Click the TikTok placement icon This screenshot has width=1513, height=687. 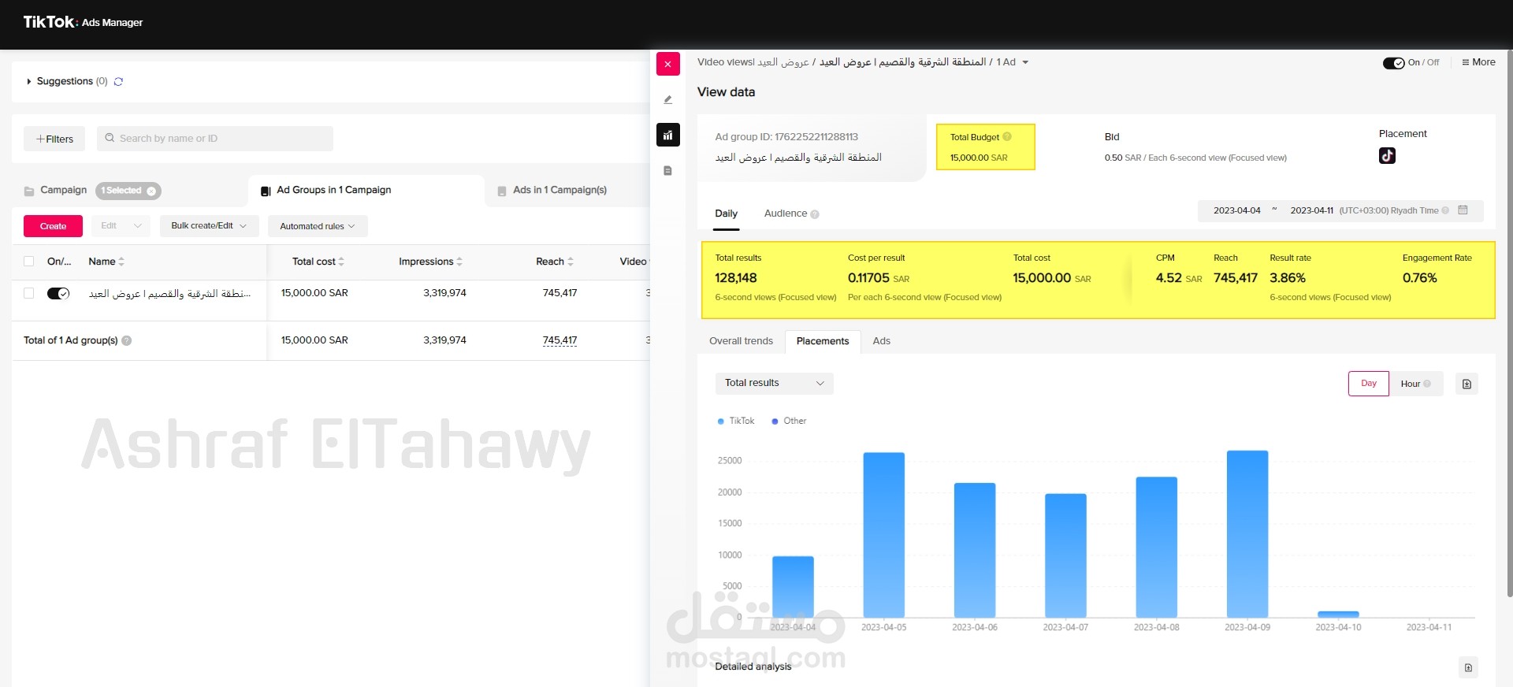[x=1387, y=156]
